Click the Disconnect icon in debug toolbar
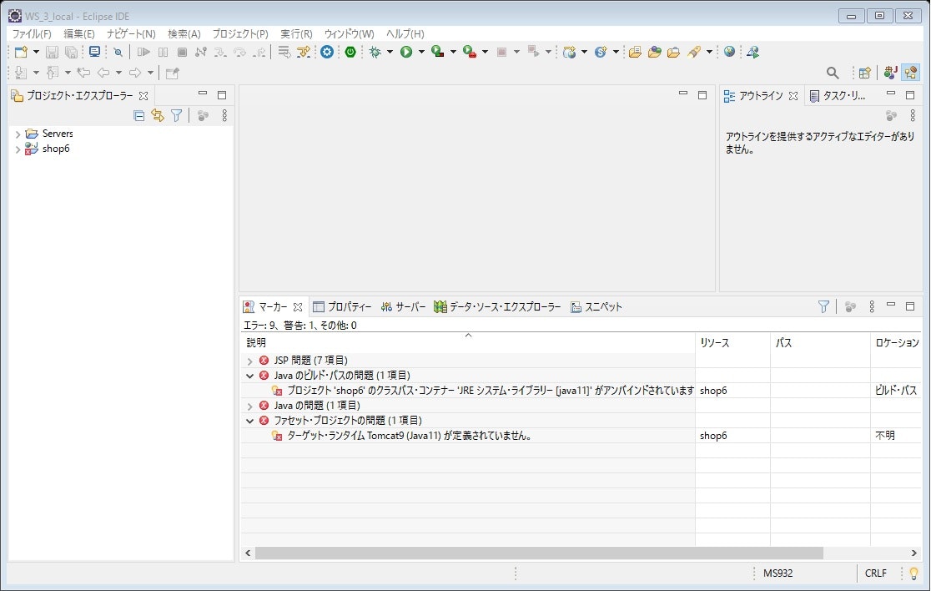931x591 pixels. 201,53
